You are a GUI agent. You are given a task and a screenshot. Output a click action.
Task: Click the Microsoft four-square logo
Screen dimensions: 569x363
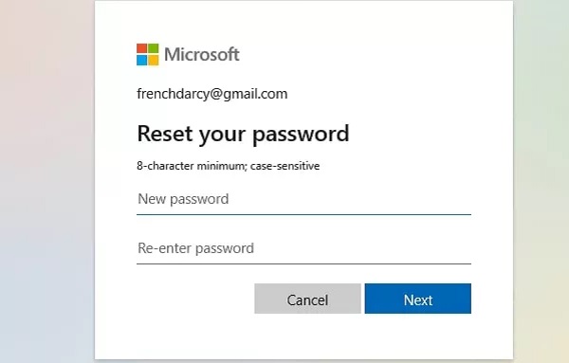point(147,54)
